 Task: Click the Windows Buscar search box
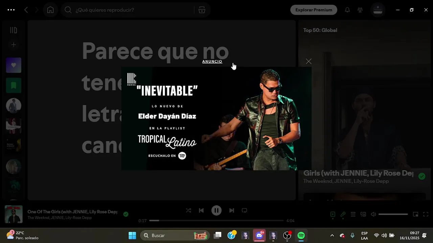(x=176, y=236)
